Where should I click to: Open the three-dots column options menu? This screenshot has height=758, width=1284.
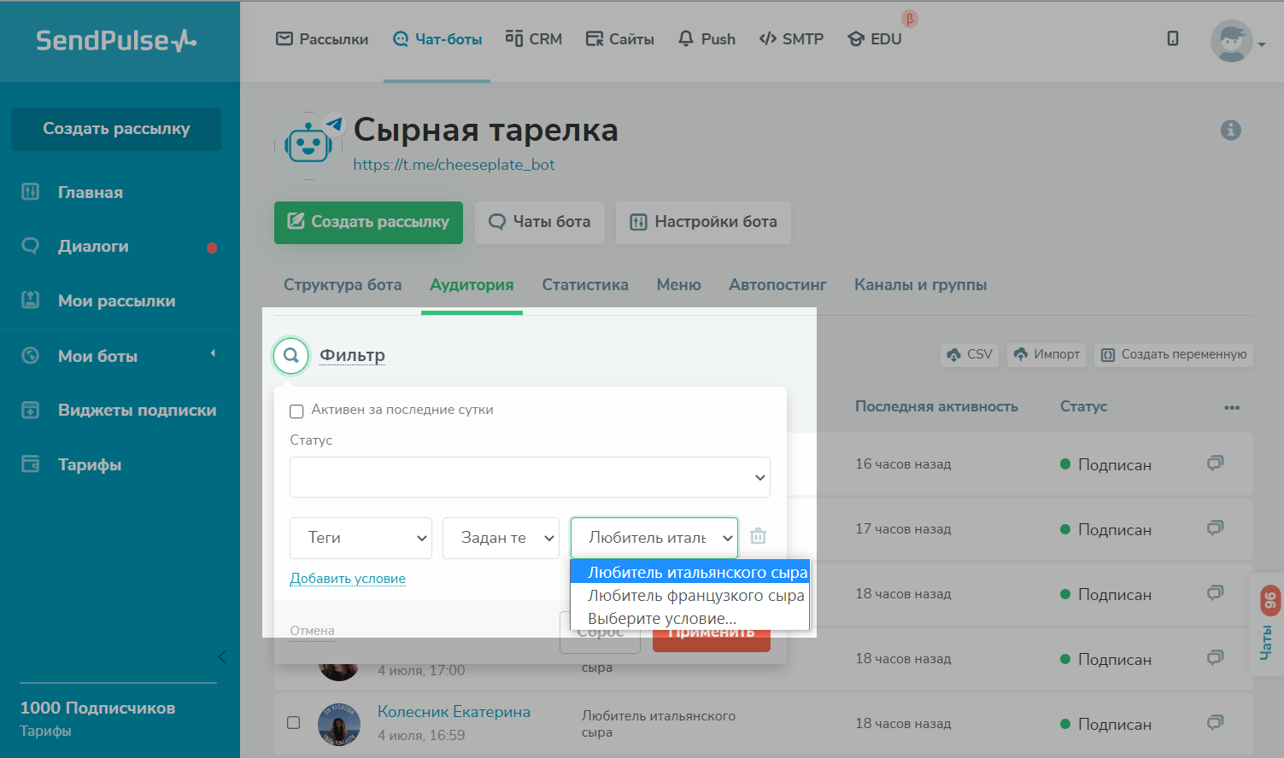point(1232,407)
